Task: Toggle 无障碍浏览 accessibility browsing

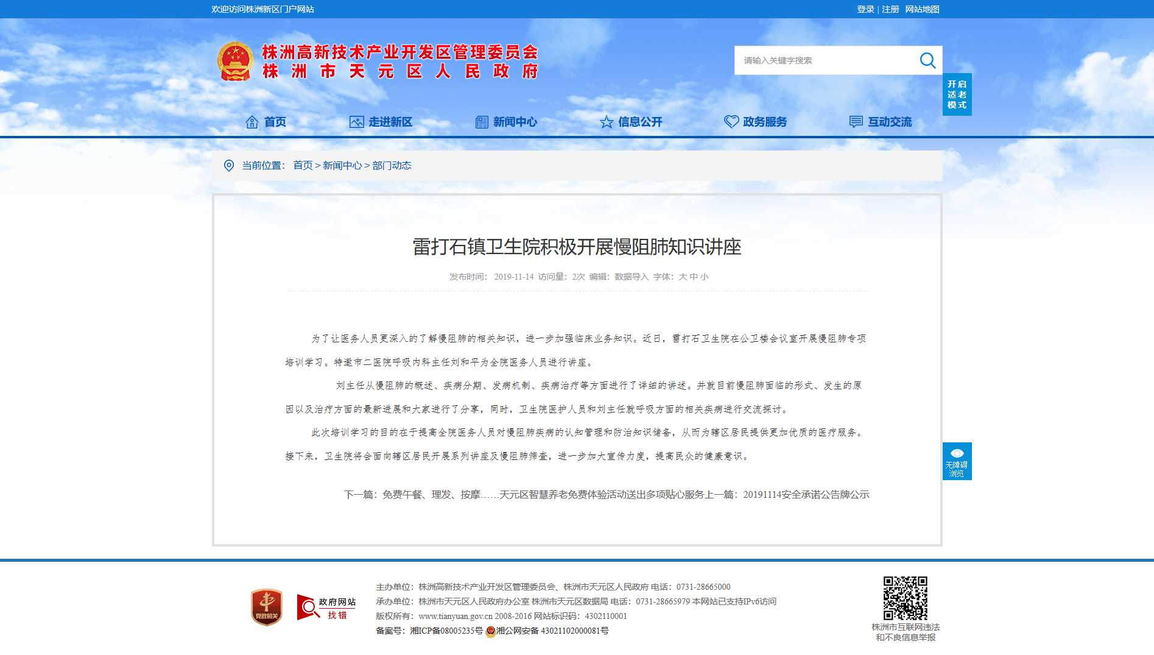Action: [x=957, y=461]
